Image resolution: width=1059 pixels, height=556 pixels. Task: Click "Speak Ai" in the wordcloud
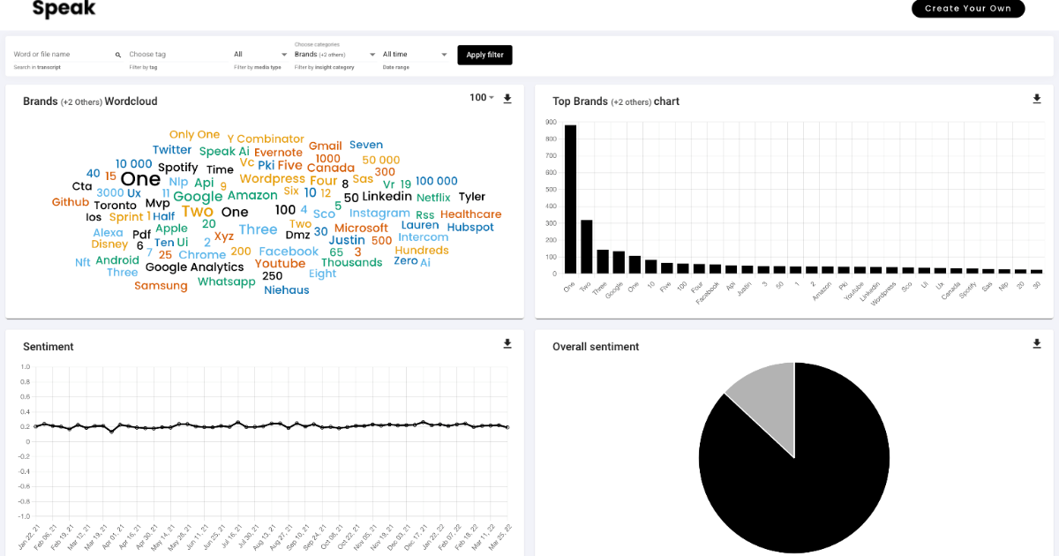coord(224,152)
